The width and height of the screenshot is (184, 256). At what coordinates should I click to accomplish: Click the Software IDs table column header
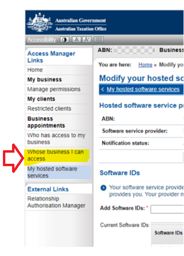click(169, 233)
